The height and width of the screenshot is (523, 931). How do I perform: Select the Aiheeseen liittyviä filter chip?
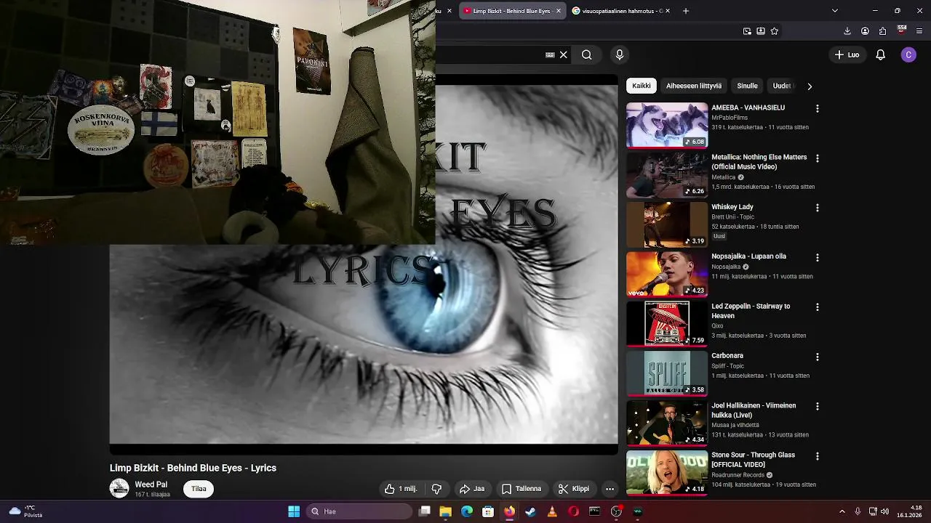[x=694, y=86]
